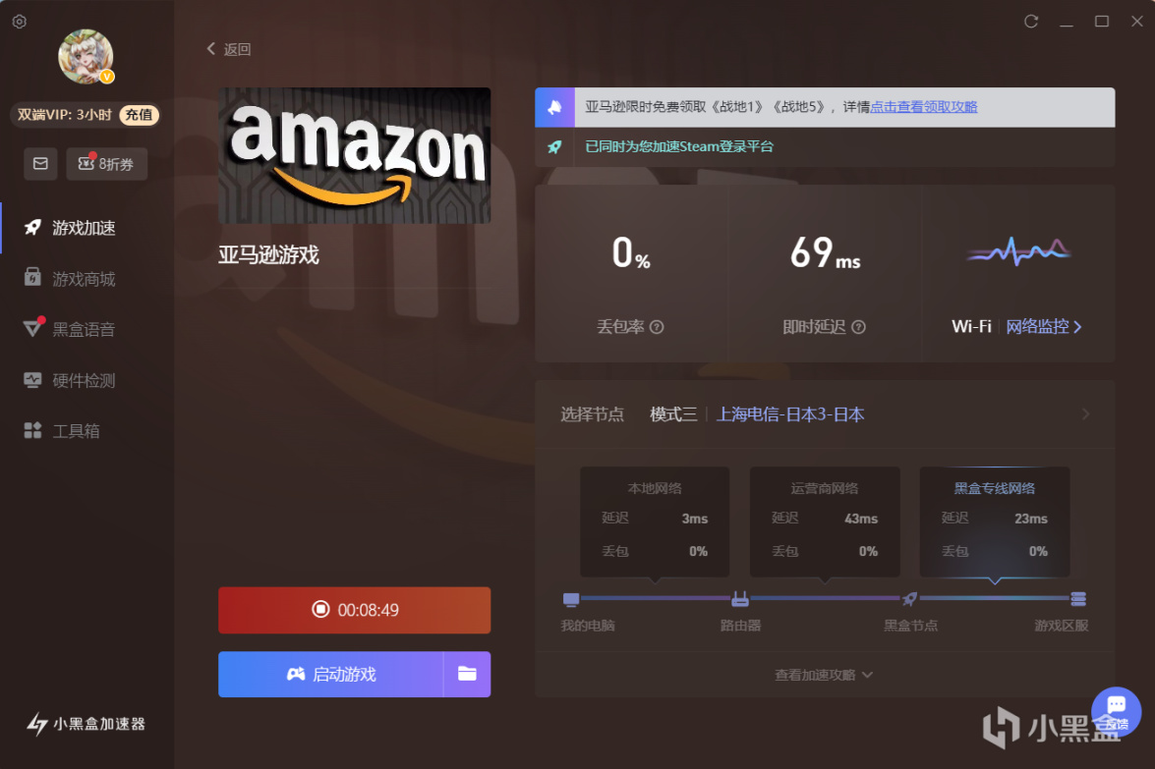Click the network waveform graph icon
Image resolution: width=1155 pixels, height=769 pixels.
coord(1018,251)
